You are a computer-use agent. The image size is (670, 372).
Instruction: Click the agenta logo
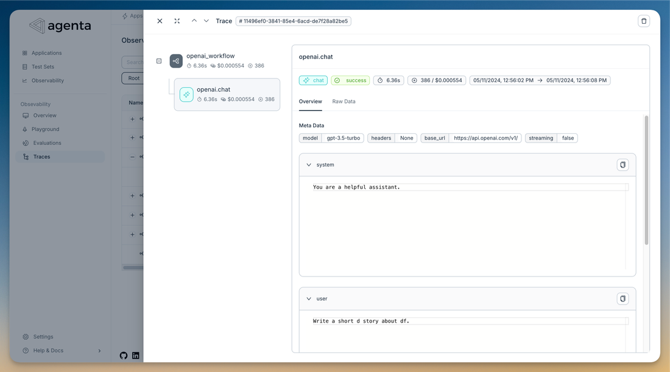[60, 26]
